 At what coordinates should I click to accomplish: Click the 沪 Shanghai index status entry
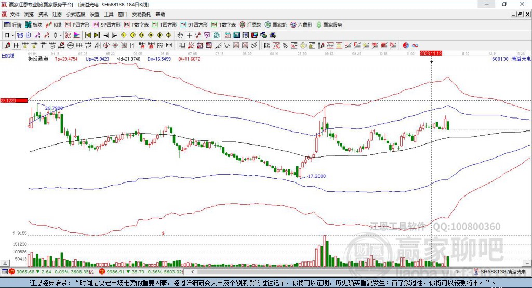[x=51, y=272]
